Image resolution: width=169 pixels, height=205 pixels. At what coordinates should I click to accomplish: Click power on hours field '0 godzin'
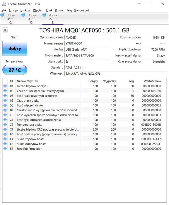click(154, 61)
